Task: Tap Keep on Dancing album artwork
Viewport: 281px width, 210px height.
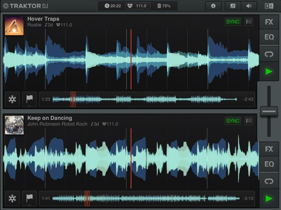Action: pos(14,125)
